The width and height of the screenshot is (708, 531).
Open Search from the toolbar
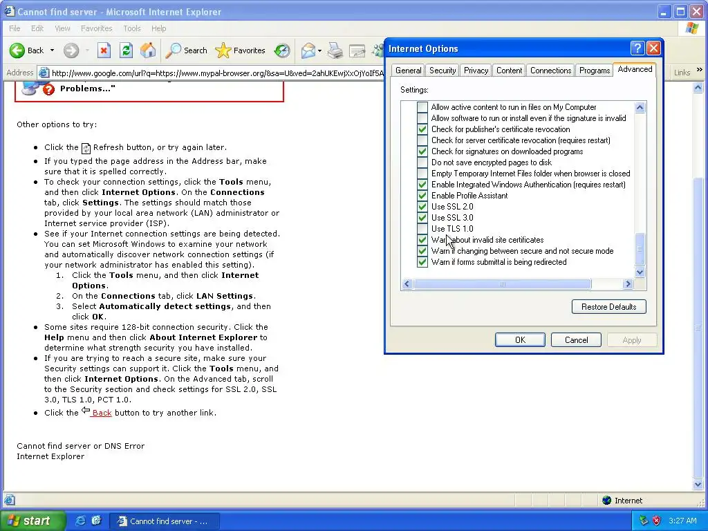coord(186,50)
